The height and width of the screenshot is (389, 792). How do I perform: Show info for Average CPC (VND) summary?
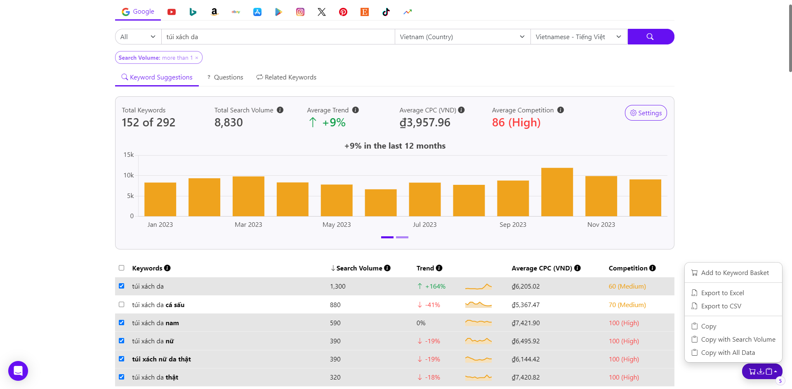click(462, 110)
